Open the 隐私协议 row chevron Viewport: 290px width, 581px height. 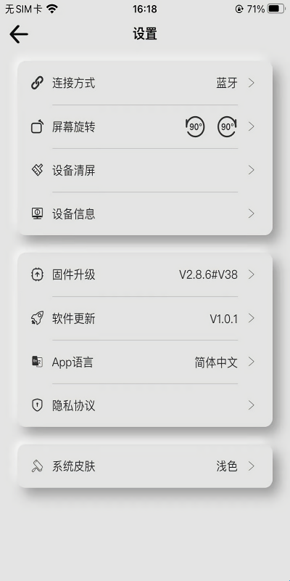click(252, 405)
